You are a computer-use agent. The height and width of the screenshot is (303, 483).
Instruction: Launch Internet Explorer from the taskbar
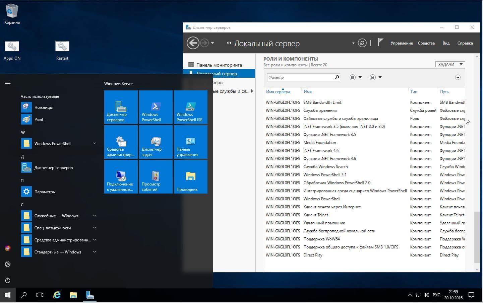57,295
